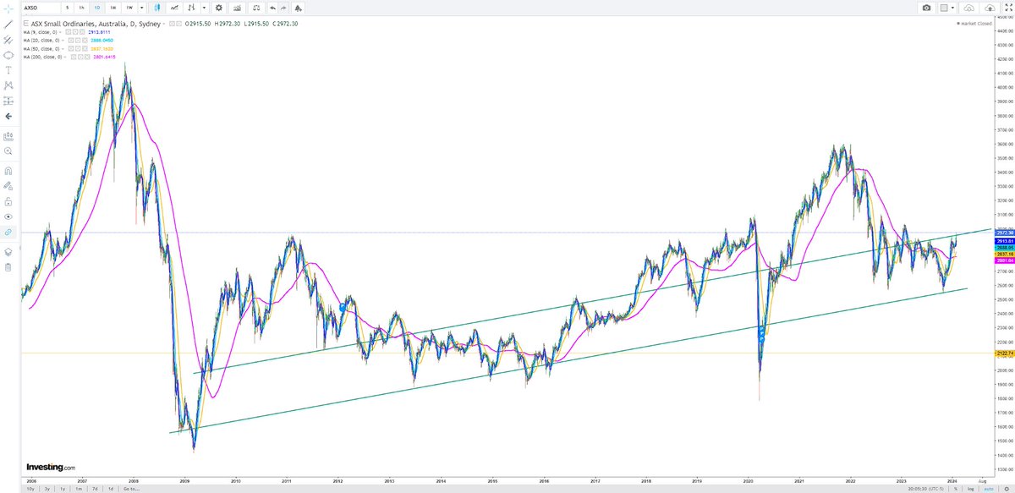This screenshot has height=493, width=1015.
Task: Click the MA (200, close, 0) legend label
Action: click(42, 56)
